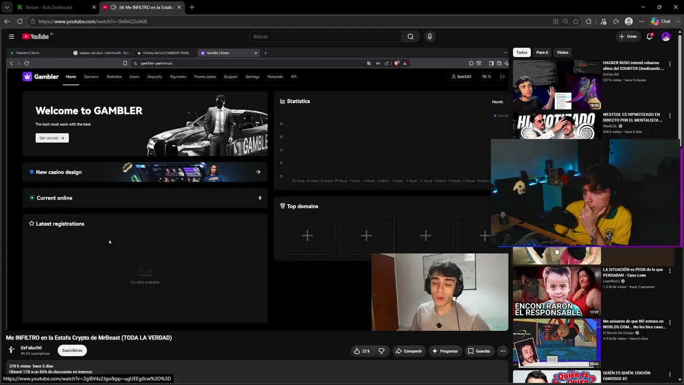Open the ENCONTRARON EL RESPONSABLE thumbnail
684x385 pixels.
click(557, 291)
